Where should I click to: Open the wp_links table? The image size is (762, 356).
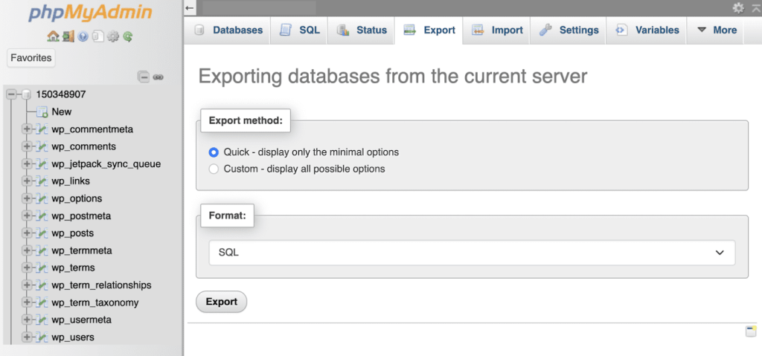coord(71,181)
